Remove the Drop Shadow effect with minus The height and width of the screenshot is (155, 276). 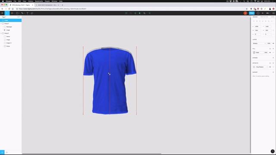[x=273, y=67]
